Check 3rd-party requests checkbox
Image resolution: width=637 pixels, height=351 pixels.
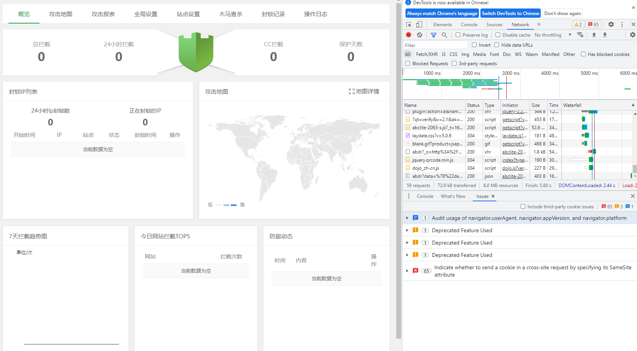(x=454, y=63)
